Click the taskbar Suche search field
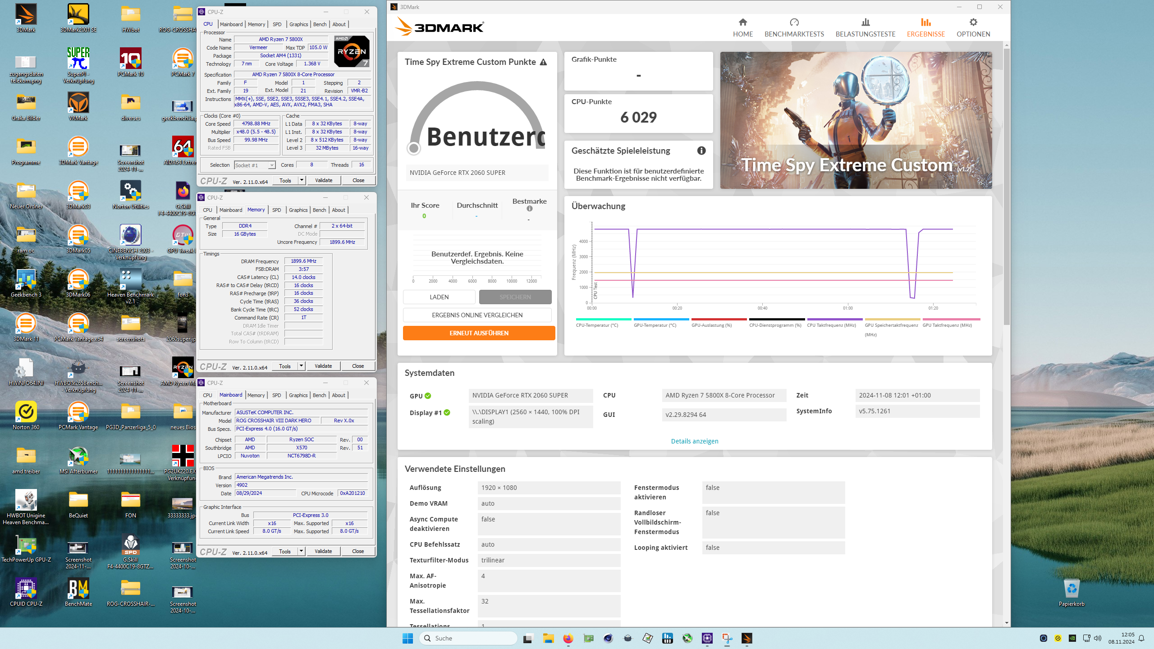1154x649 pixels. click(x=469, y=638)
